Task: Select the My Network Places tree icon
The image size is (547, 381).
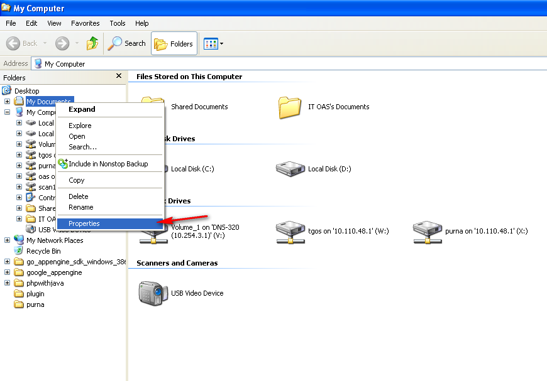Action: click(x=19, y=240)
